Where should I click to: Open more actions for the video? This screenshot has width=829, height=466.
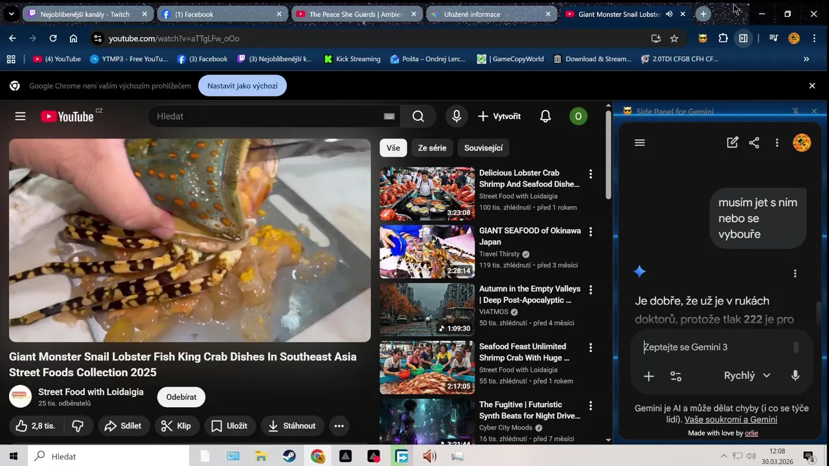point(339,426)
